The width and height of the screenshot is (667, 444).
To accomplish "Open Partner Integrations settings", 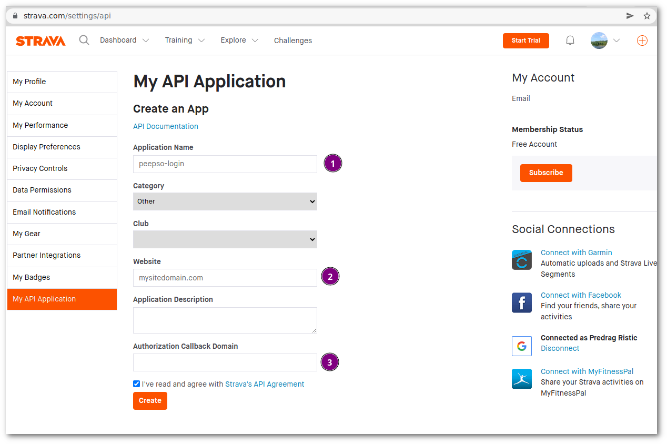I will point(62,256).
